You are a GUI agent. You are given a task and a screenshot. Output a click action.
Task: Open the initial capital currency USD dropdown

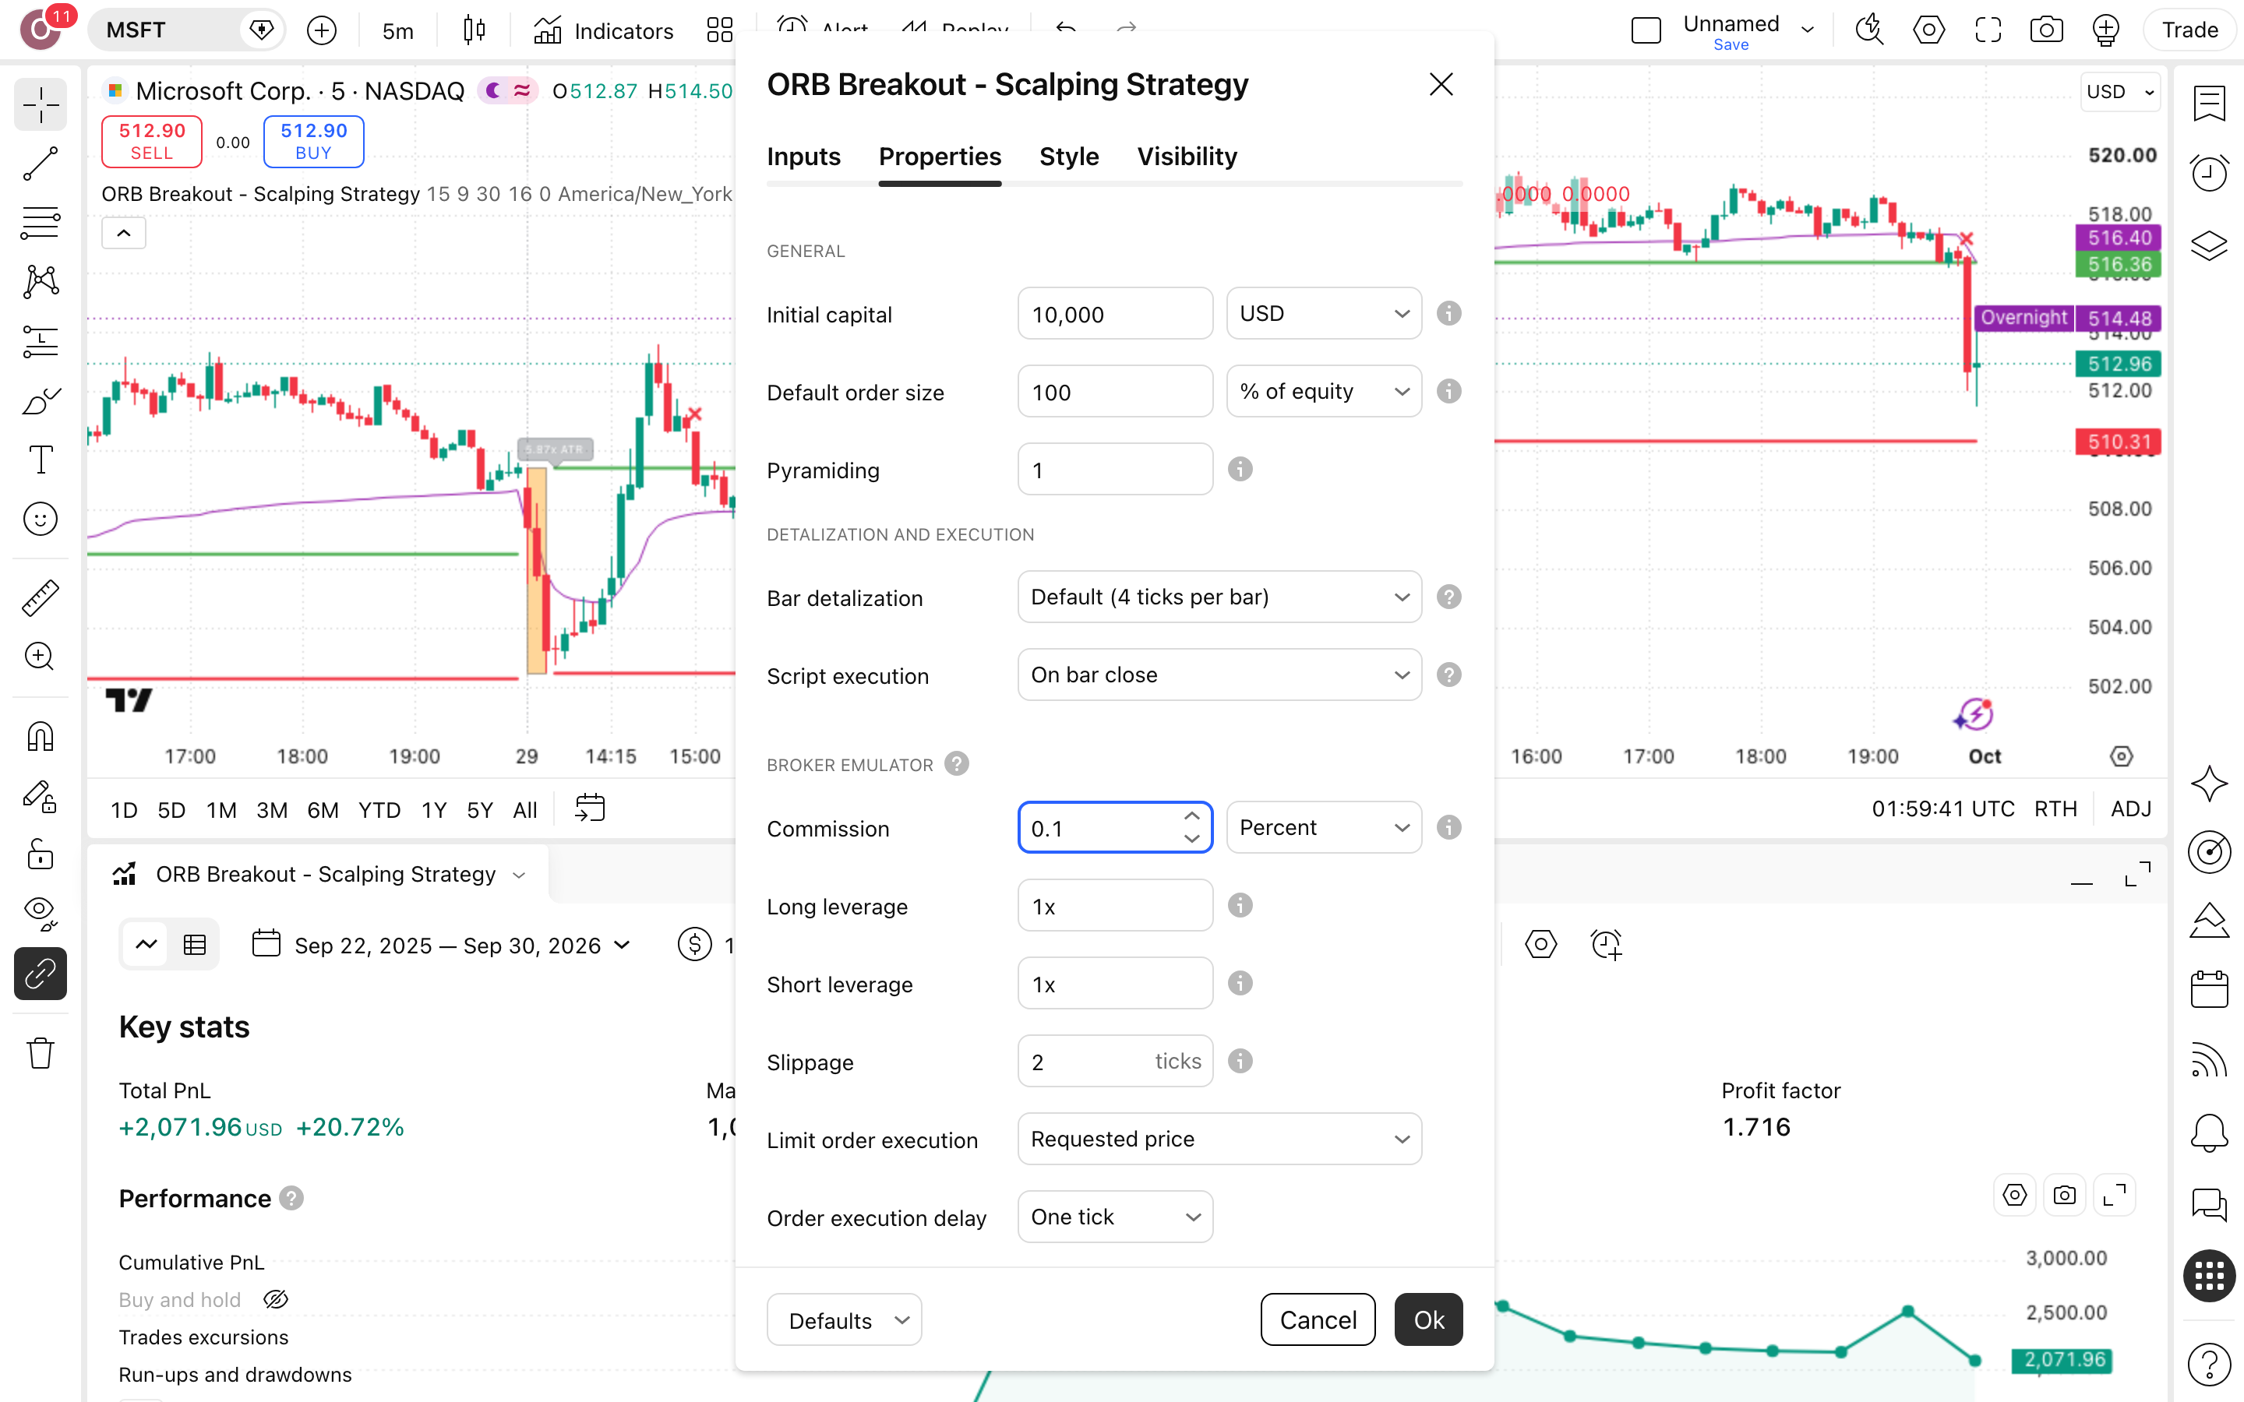tap(1323, 313)
